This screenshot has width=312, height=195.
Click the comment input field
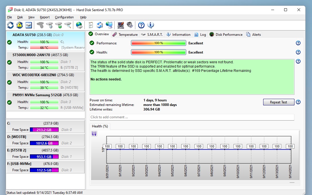[x=192, y=117]
